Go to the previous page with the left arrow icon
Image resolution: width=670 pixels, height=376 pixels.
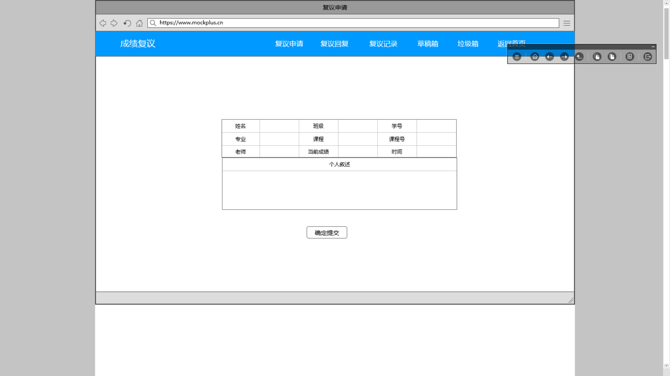pyautogui.click(x=550, y=57)
